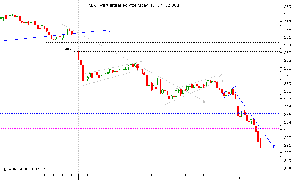The image size is (292, 180).
Task: Click price level 249 on the axis
Action: 287,160
